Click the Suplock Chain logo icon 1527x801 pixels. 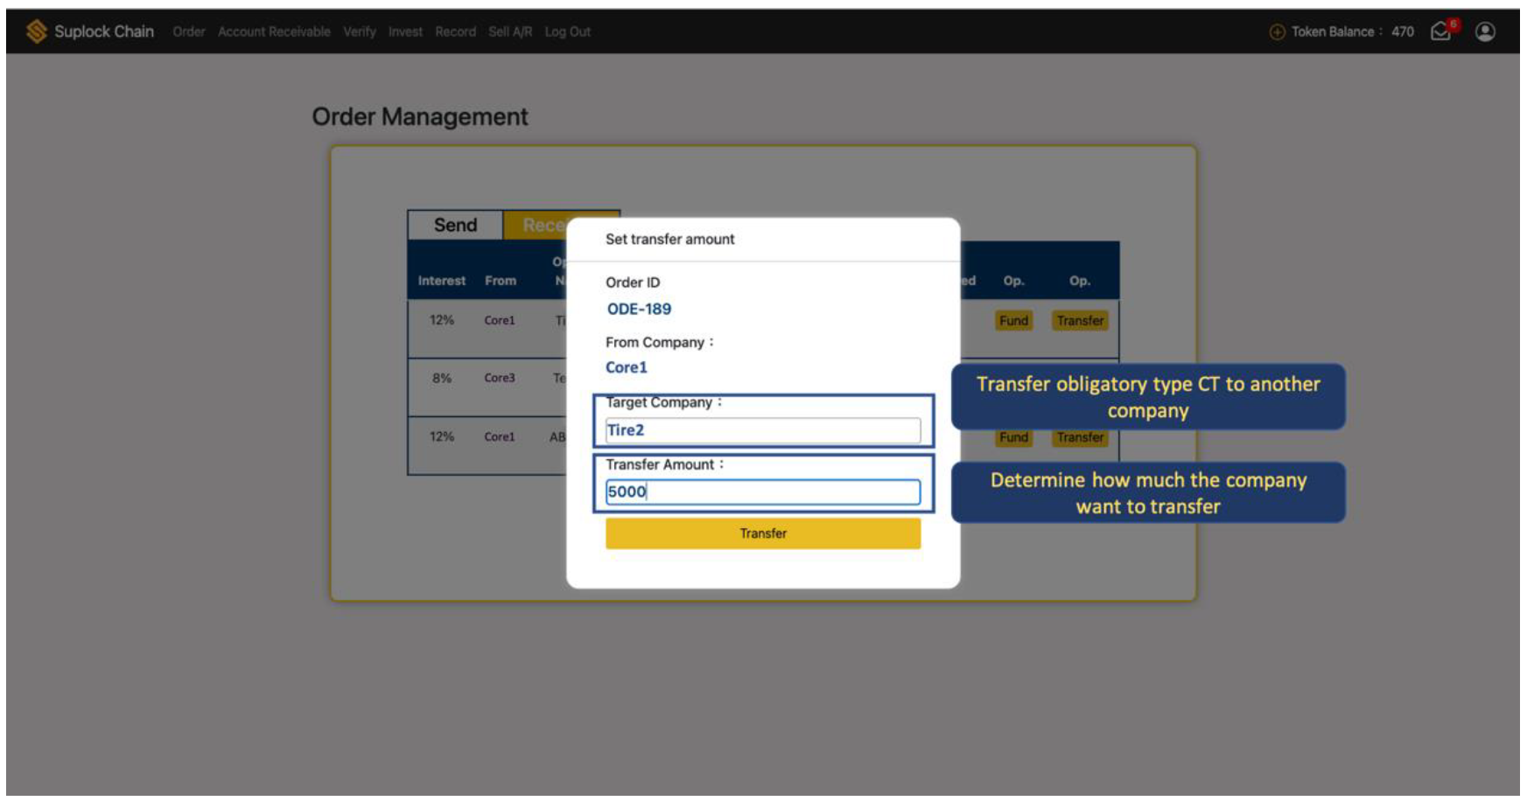click(36, 31)
